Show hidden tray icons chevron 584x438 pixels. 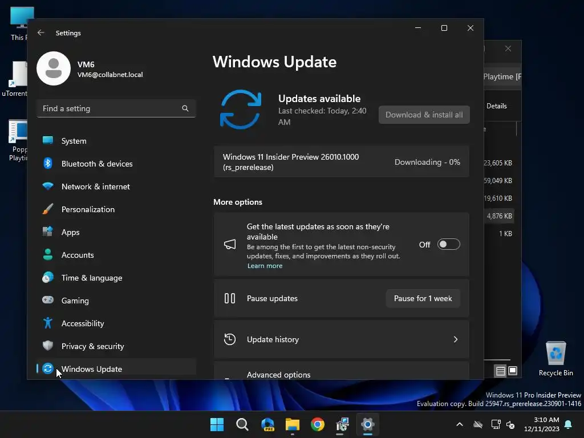[x=460, y=424]
